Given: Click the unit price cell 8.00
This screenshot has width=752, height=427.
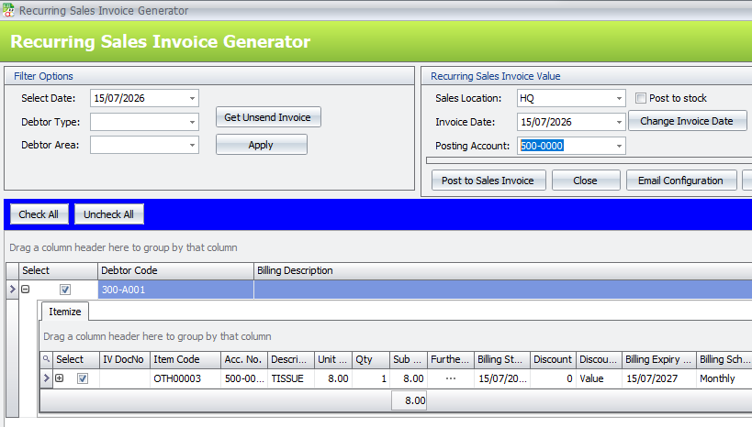Looking at the screenshot, I should point(333,378).
